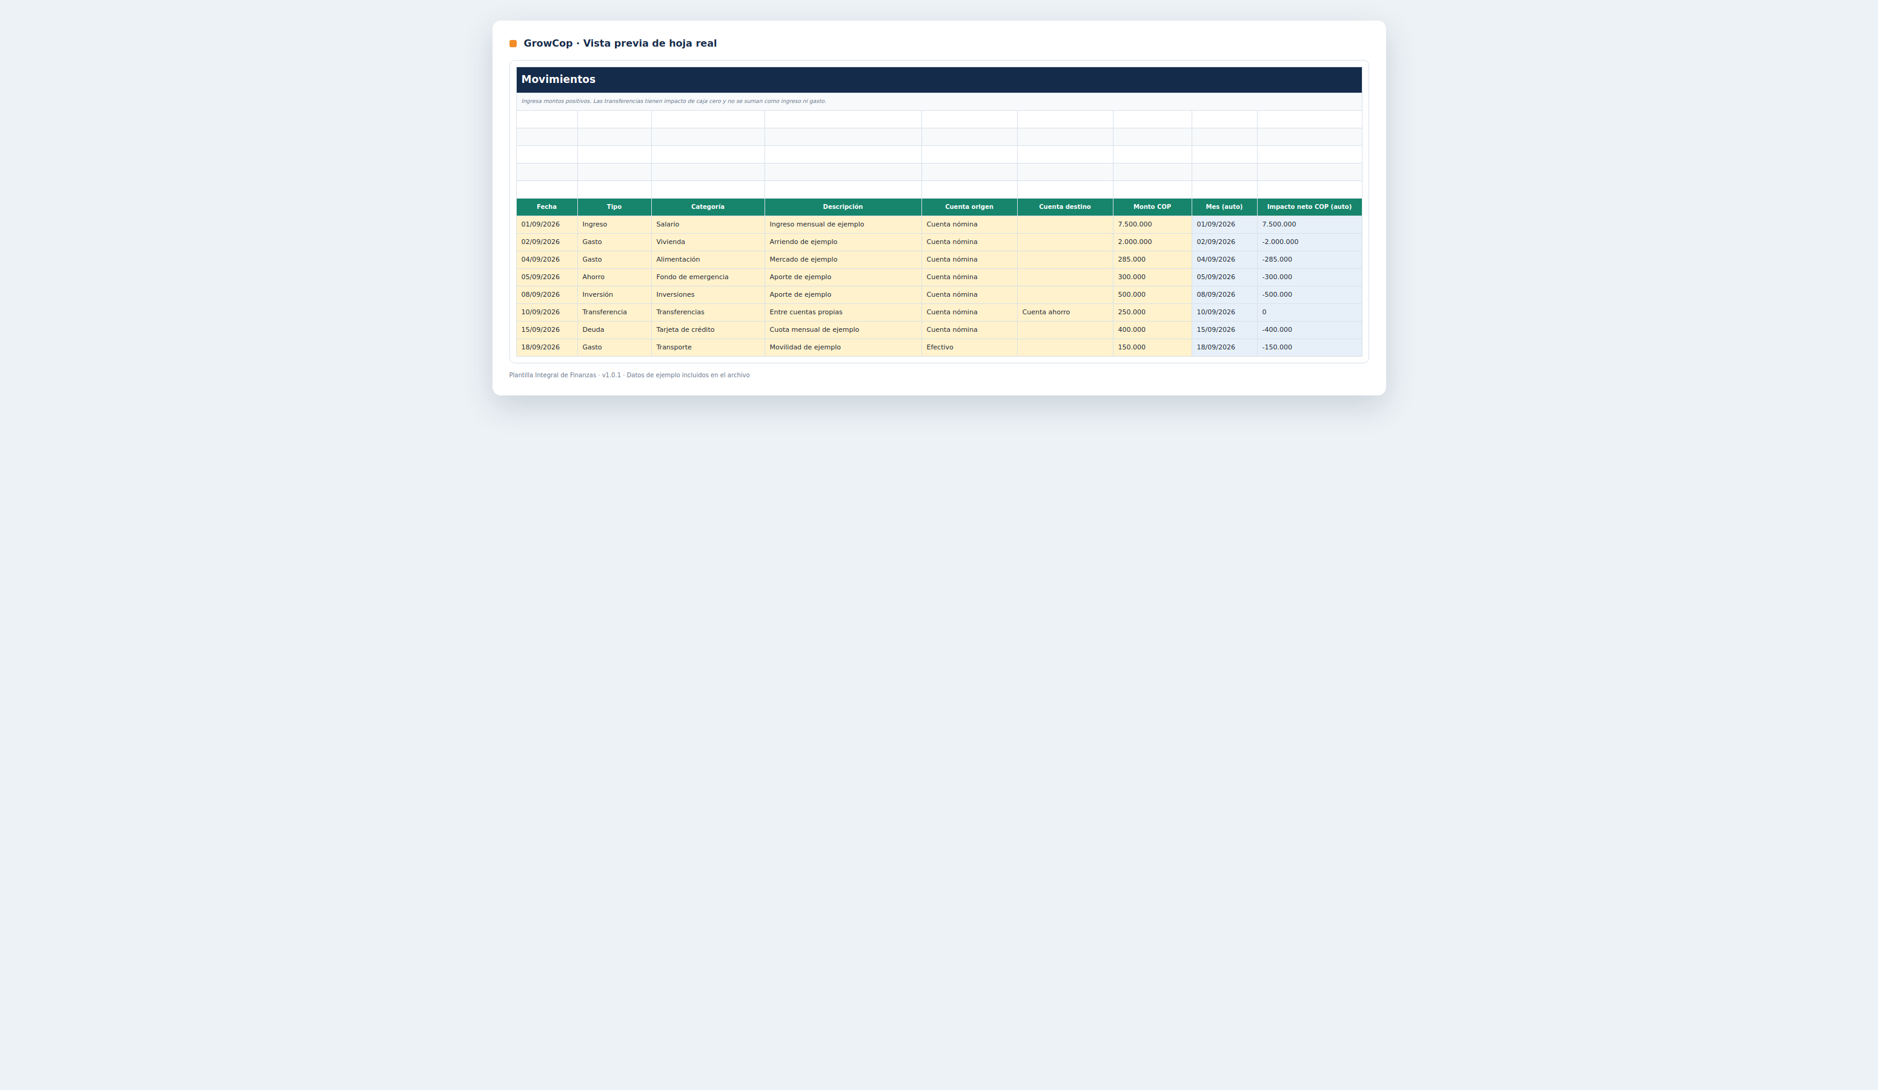Viewport: 1878px width, 1090px height.
Task: Click net impact -2.000.000 cell
Action: [x=1309, y=242]
